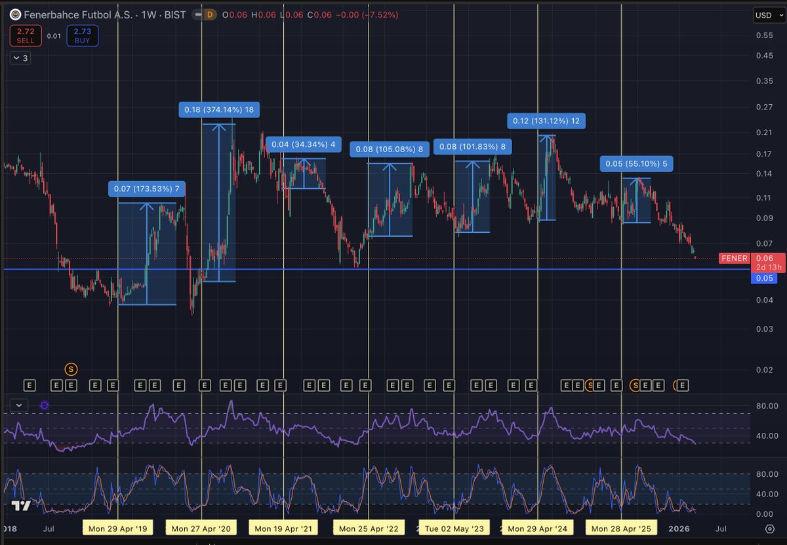
Task: Select the 0.08 (101.83%) 8 measurement label
Action: point(473,147)
